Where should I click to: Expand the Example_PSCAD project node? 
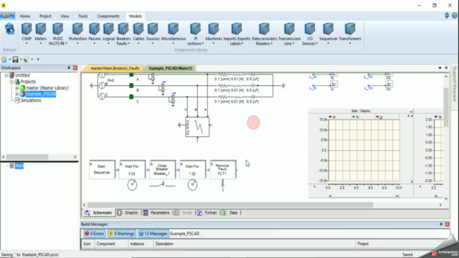click(x=16, y=94)
